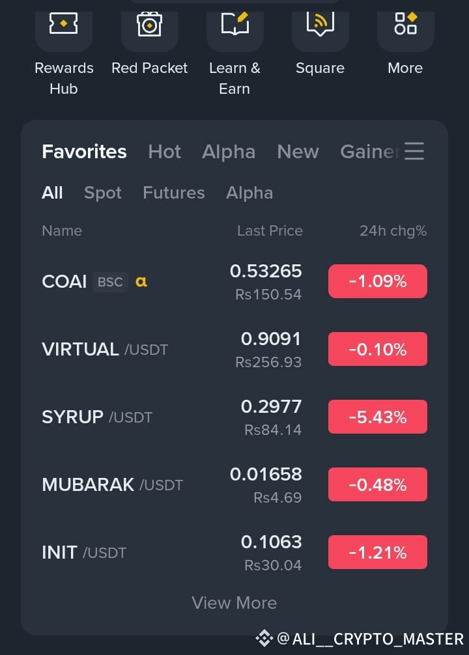Click the View More link

click(234, 603)
